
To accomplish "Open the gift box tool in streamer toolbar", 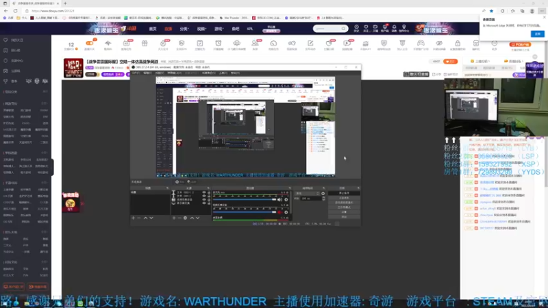I will point(145,43).
